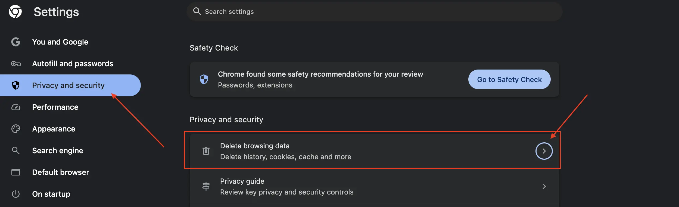The image size is (679, 207).
Task: Expand the Delete browsing data chevron
Action: [x=544, y=151]
